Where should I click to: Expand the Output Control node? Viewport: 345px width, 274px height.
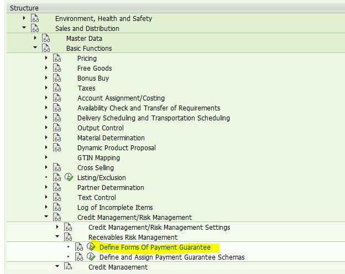click(x=46, y=127)
